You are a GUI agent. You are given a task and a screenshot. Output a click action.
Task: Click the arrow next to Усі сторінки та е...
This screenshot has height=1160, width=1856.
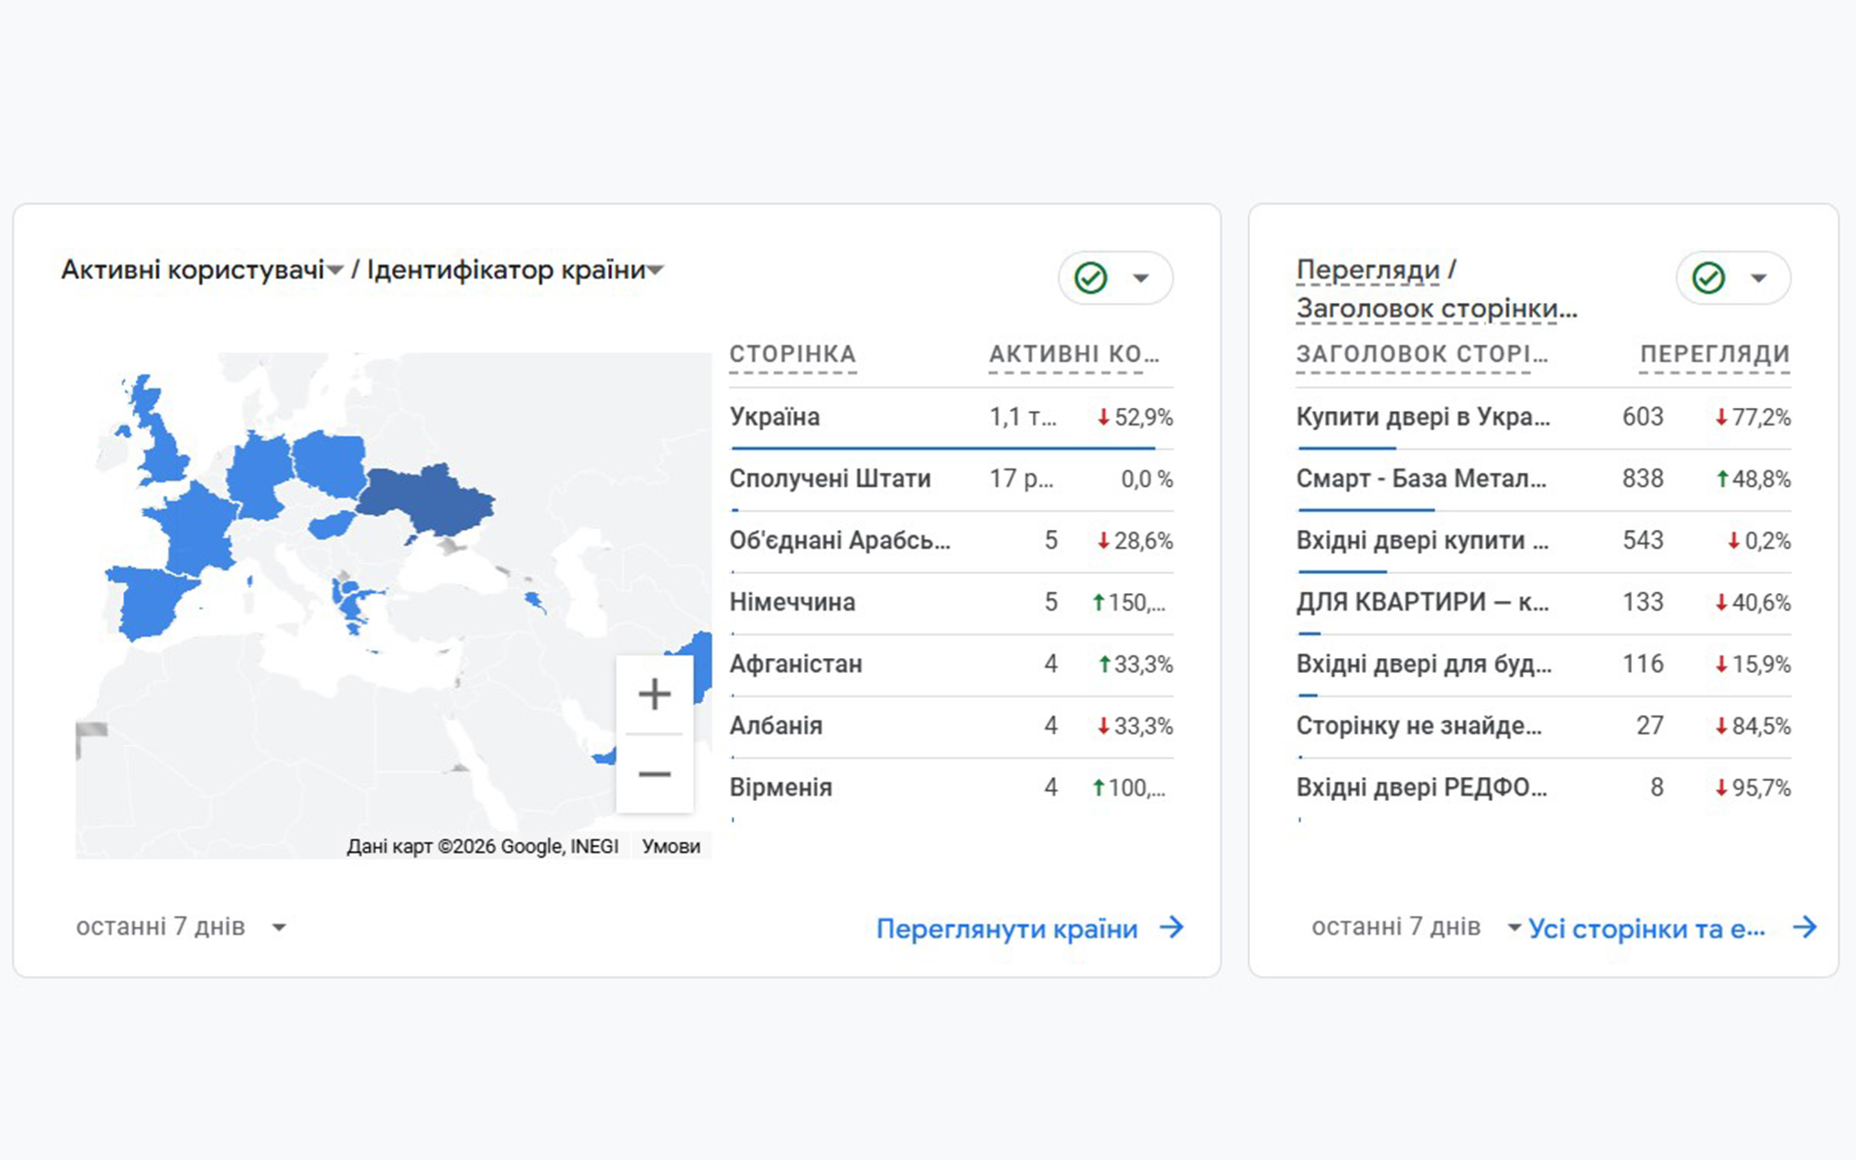pos(1805,927)
